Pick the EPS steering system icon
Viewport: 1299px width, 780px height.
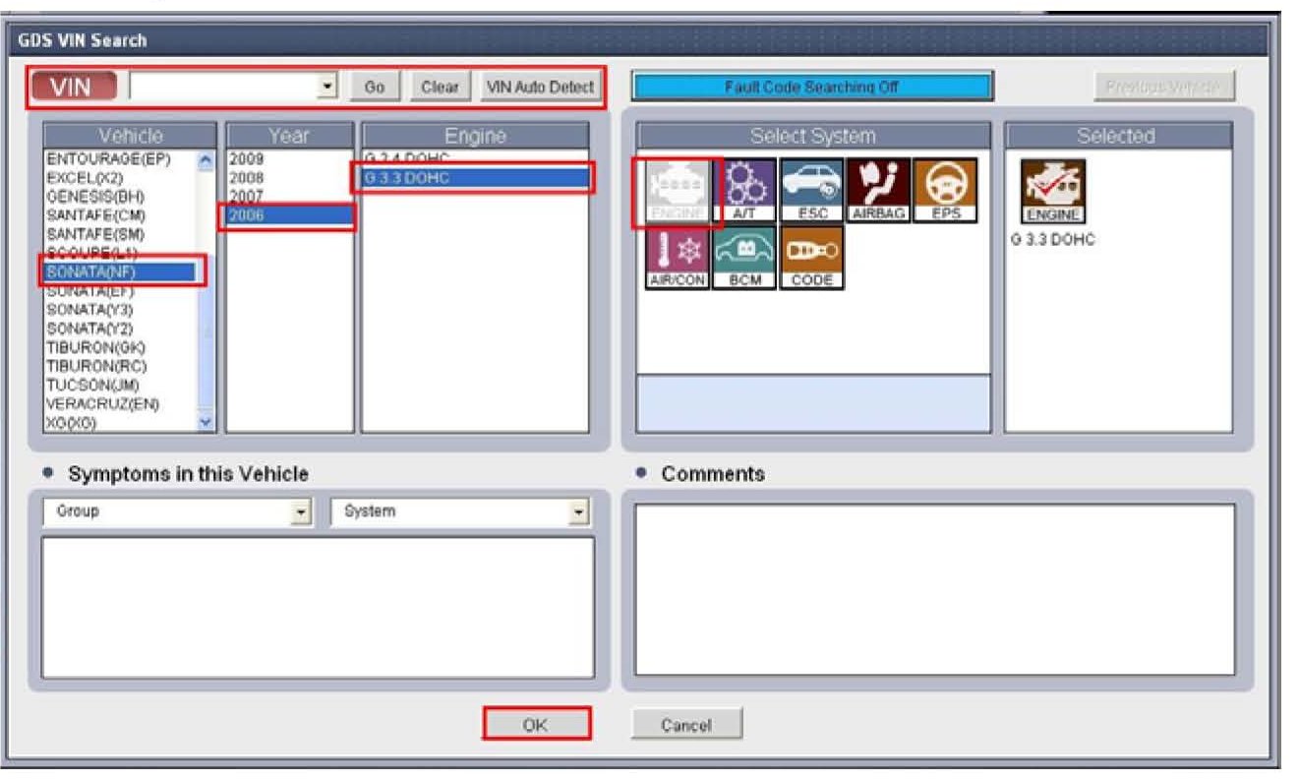945,191
